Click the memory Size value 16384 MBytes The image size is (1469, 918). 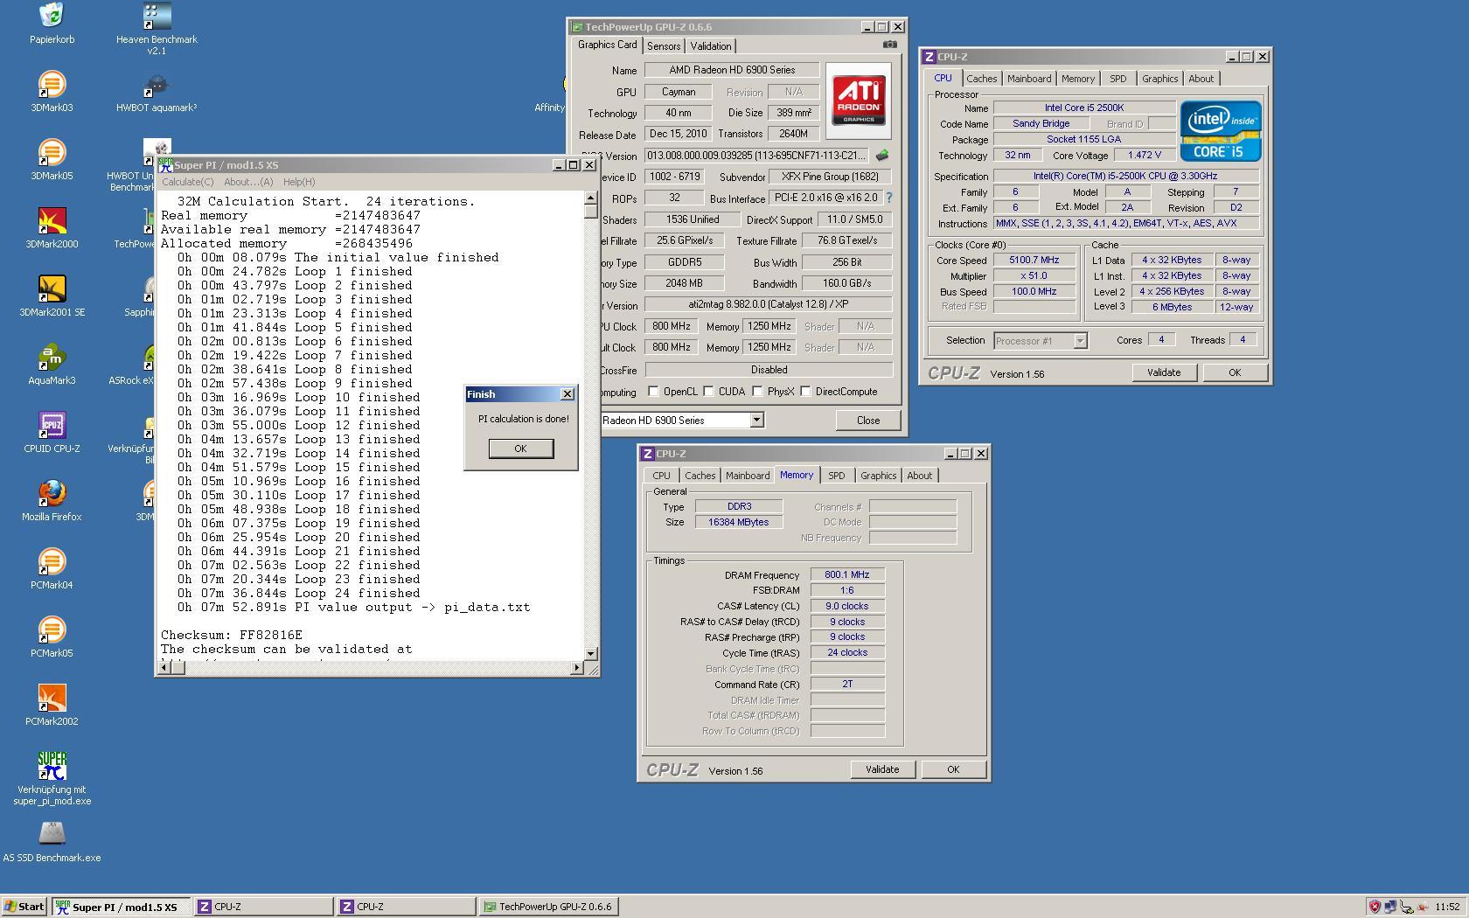tap(739, 522)
